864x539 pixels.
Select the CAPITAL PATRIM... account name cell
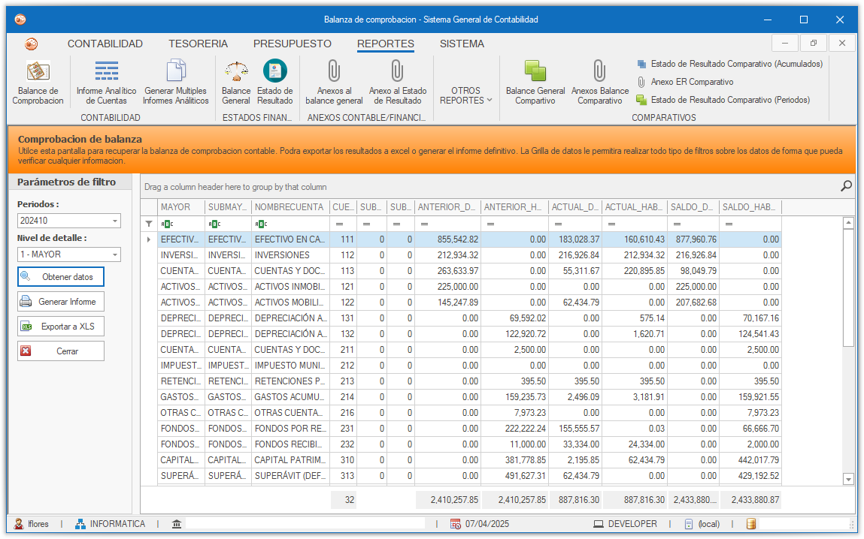tap(290, 459)
